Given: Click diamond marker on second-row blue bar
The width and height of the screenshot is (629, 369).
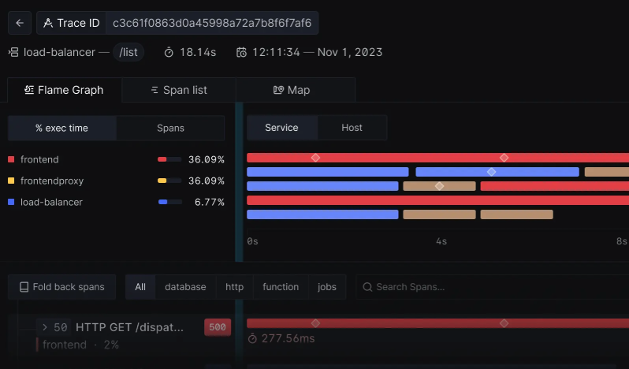Looking at the screenshot, I should point(491,172).
